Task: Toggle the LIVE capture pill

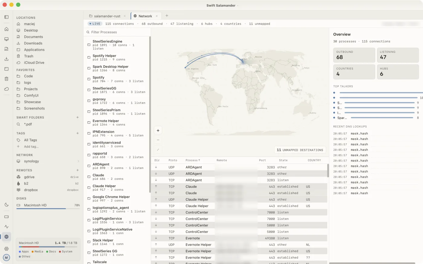Action: click(95, 24)
